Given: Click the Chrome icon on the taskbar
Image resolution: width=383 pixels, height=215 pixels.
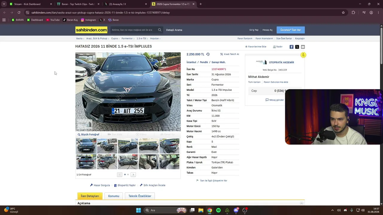Looking at the screenshot, I should (210, 210).
